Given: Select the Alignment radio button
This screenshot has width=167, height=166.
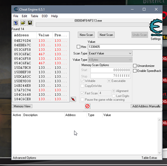Looking at the screenshot, I should pyautogui.click(x=114, y=91).
